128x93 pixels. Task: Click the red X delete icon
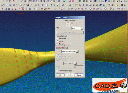click(x=14, y=1)
